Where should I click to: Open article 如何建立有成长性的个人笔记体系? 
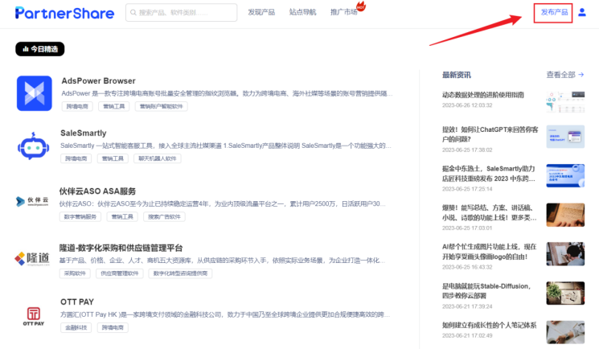click(490, 326)
